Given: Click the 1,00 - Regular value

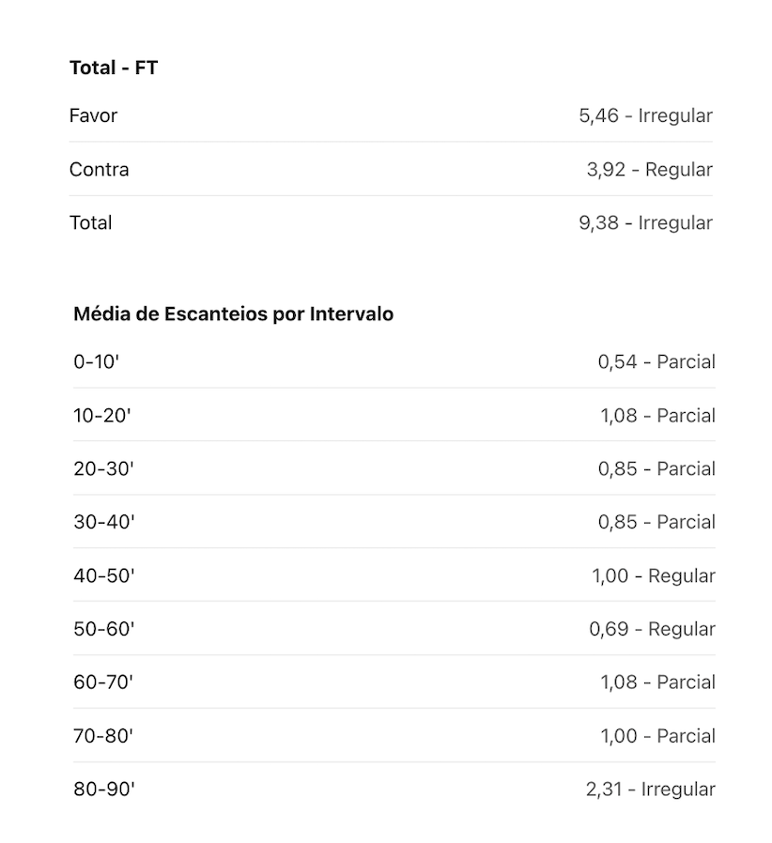Looking at the screenshot, I should tap(654, 575).
